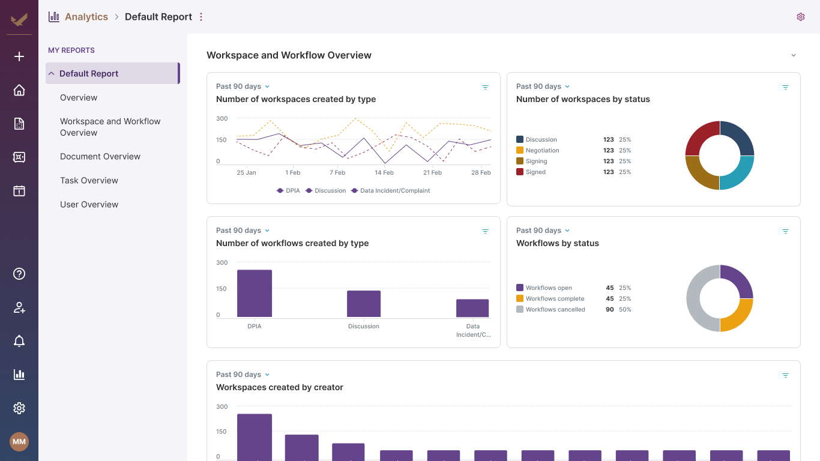This screenshot has width=820, height=461.
Task: Open filter for workflows created by type
Action: tap(486, 231)
